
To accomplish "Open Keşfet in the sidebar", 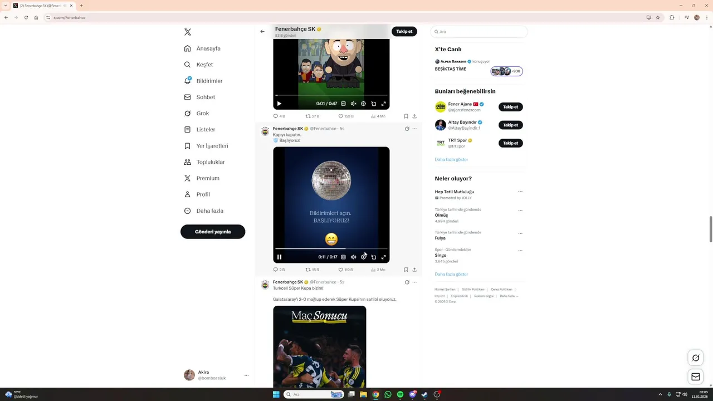I will (199, 65).
